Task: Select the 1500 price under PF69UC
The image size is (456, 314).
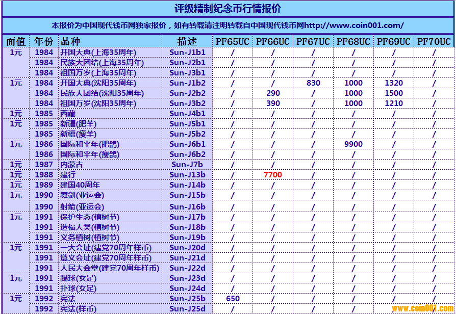Action: 393,93
